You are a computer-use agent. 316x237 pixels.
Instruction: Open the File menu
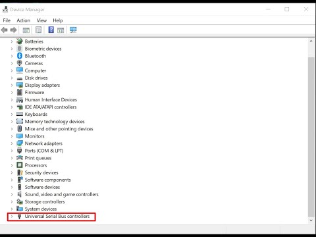(7, 20)
